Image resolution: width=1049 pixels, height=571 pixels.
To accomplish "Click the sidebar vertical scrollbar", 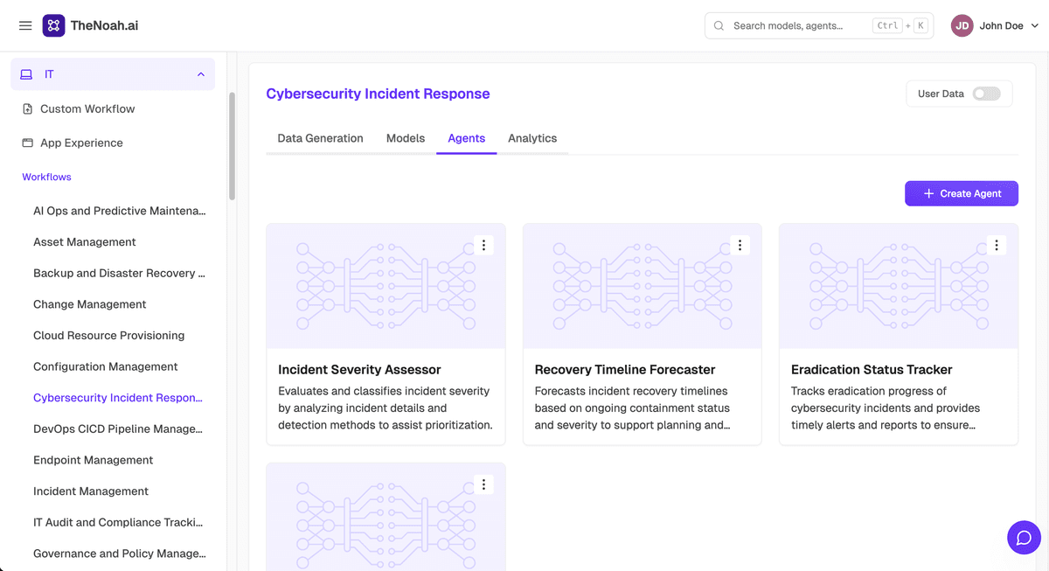I will point(232,147).
